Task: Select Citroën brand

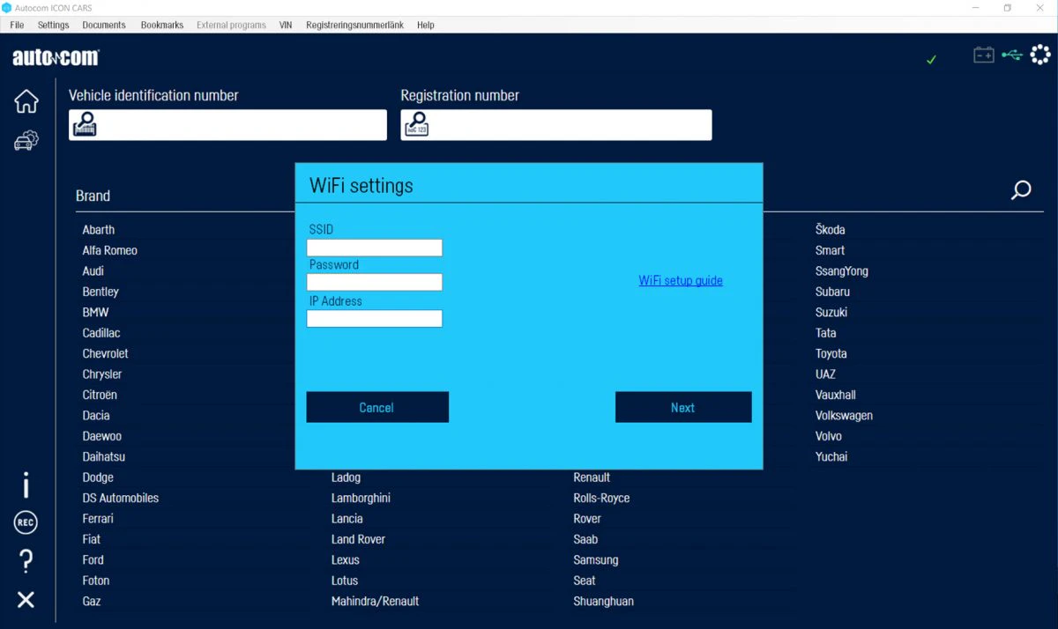Action: 100,395
